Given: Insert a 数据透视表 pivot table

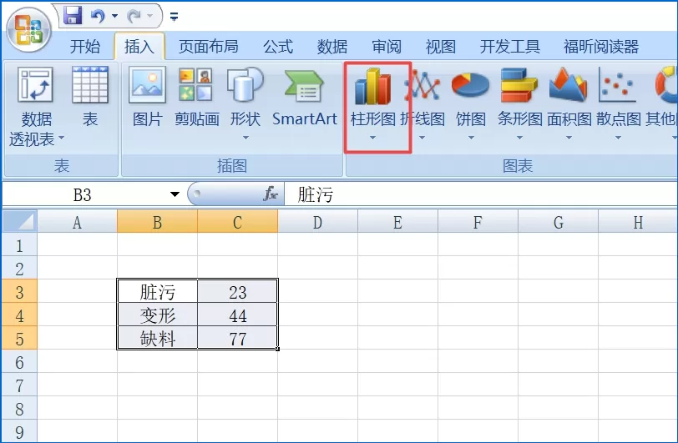Looking at the screenshot, I should tap(37, 107).
